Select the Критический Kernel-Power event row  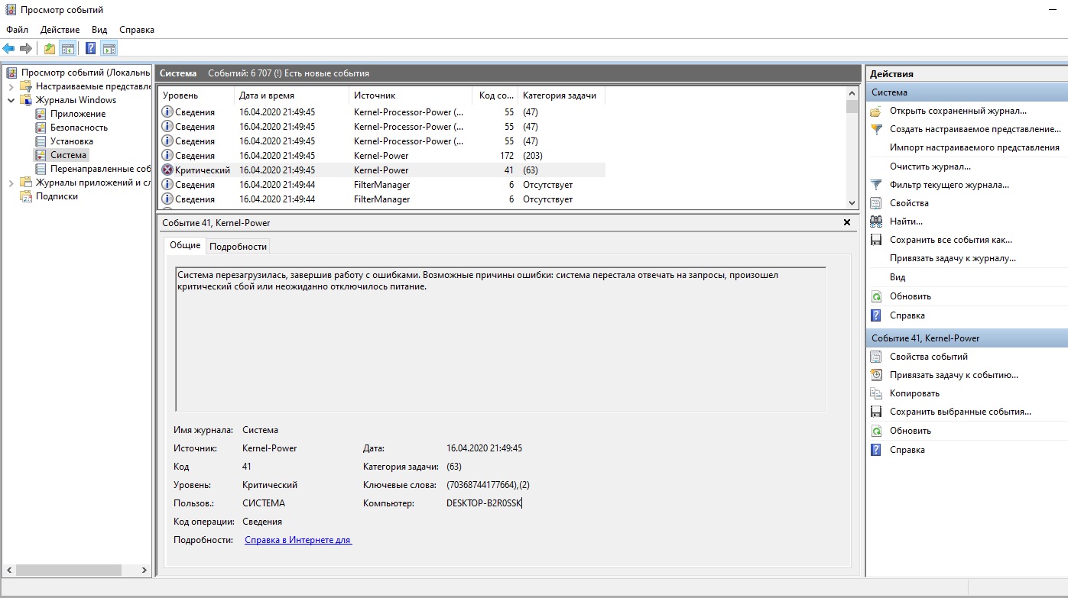click(382, 170)
